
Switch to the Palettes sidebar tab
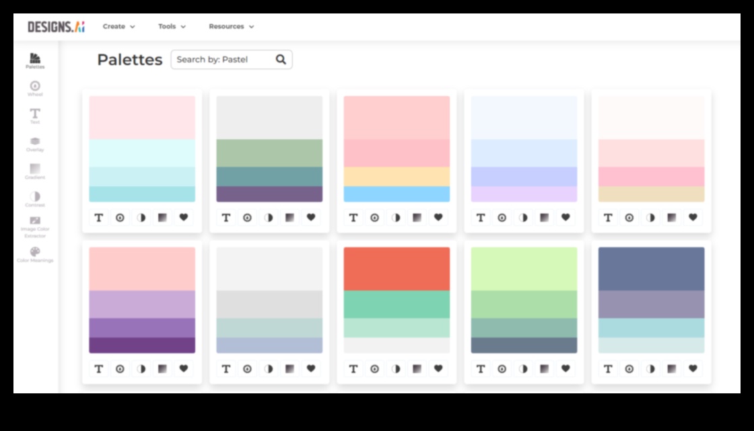coord(35,61)
